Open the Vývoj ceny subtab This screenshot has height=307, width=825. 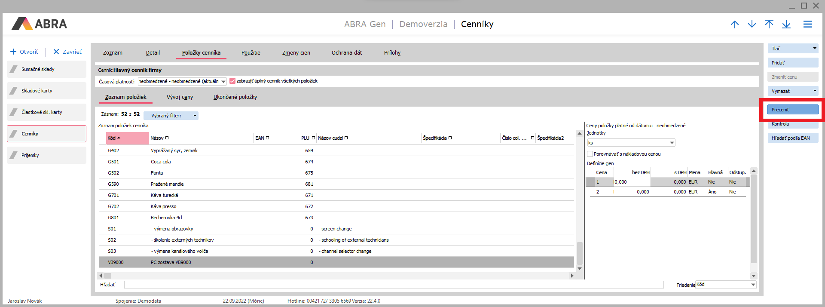[x=180, y=97]
